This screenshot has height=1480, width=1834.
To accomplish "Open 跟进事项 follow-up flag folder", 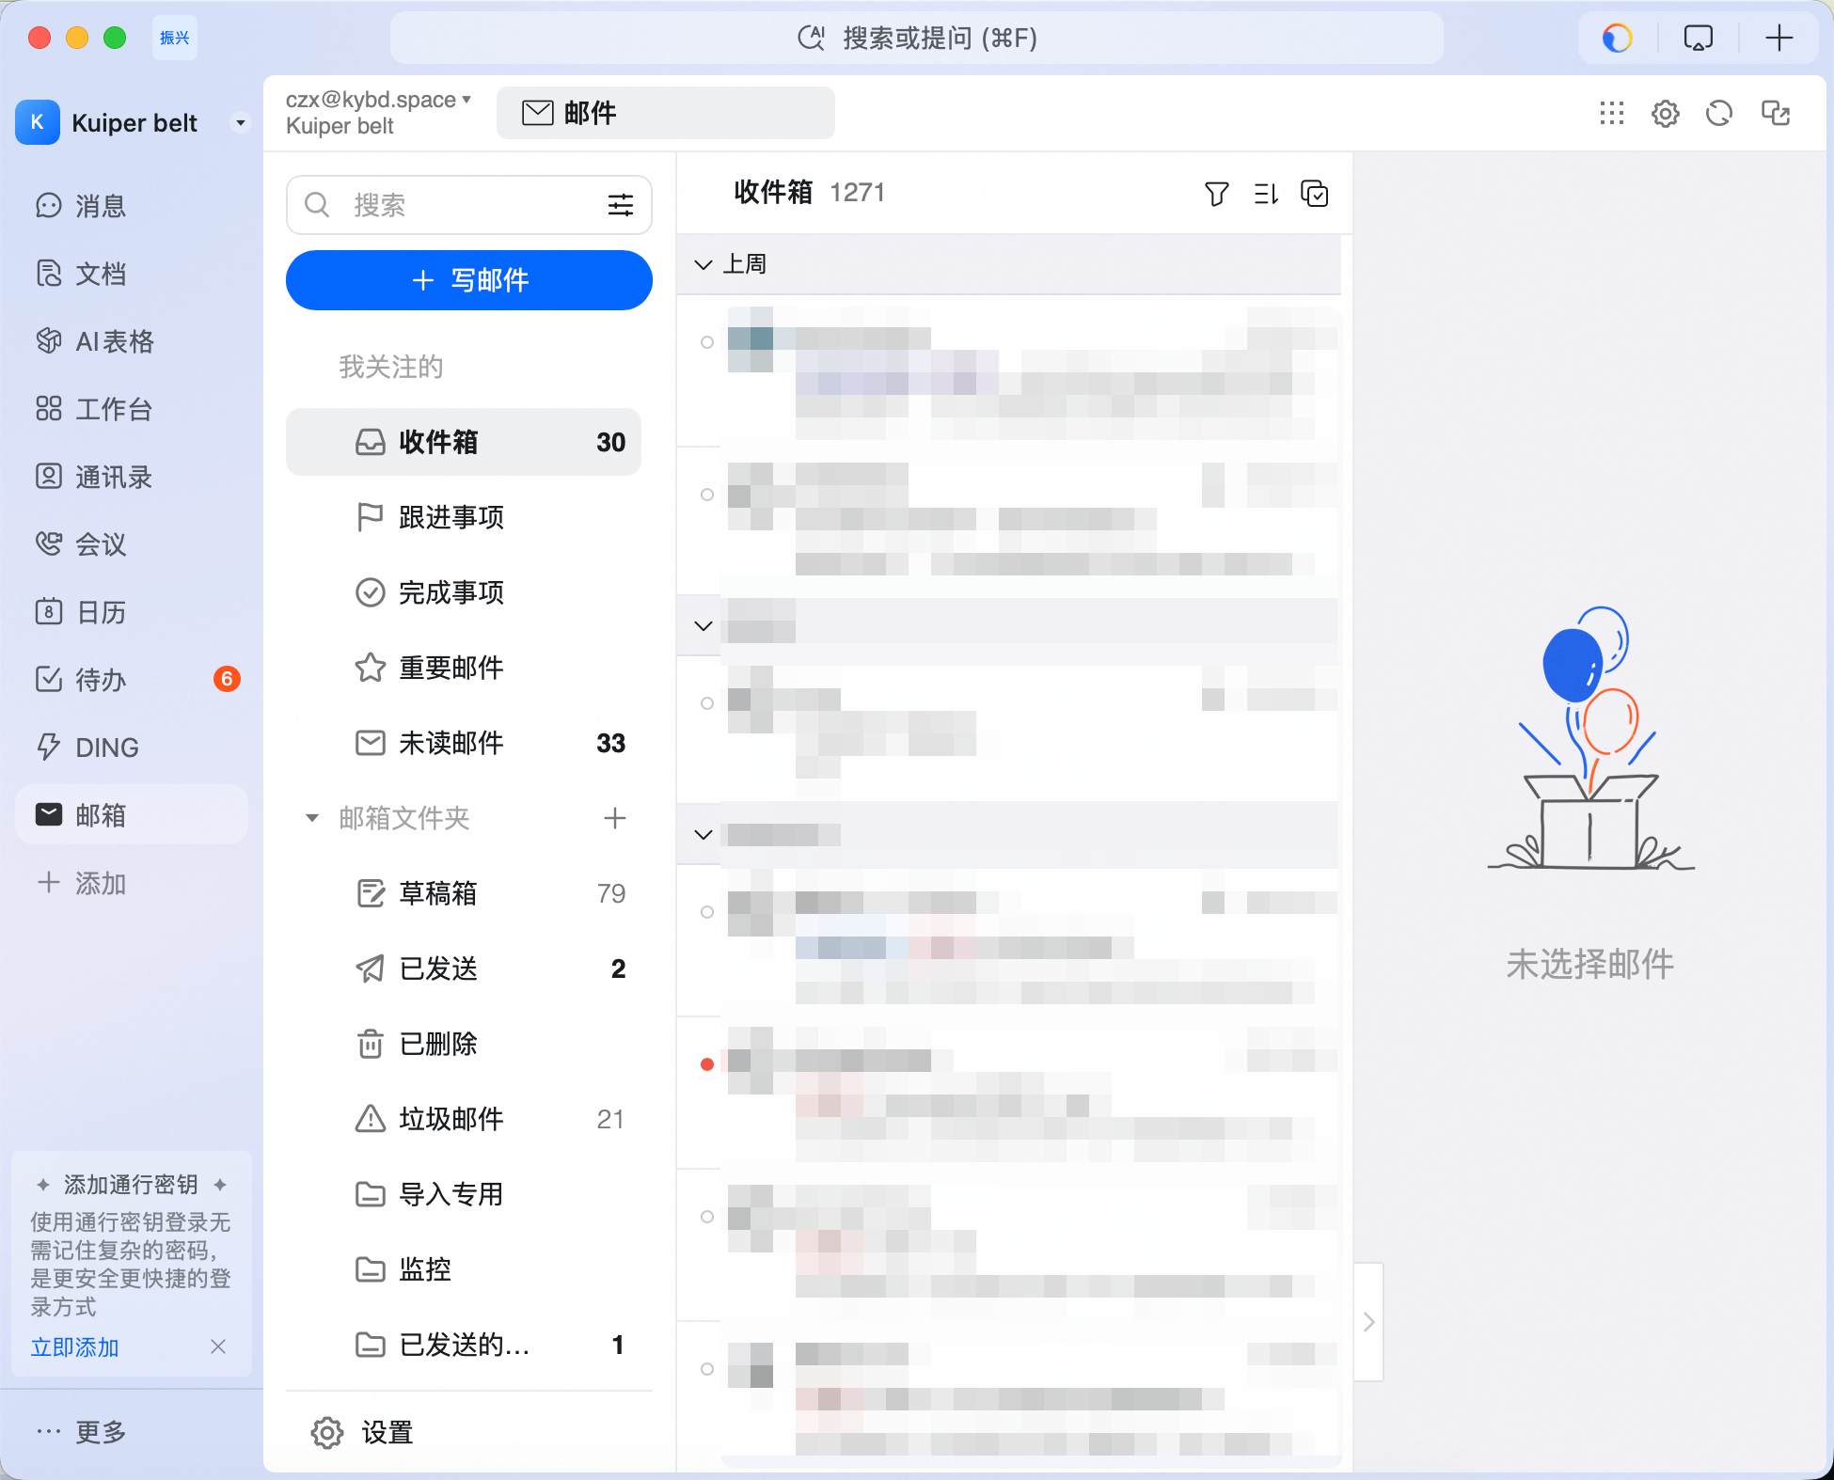I will point(464,517).
